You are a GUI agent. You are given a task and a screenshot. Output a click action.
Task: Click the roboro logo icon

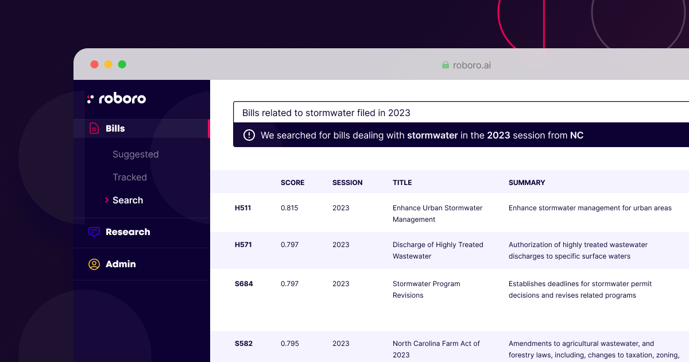tap(91, 98)
